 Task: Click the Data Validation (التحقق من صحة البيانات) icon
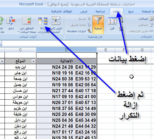tap(27, 21)
